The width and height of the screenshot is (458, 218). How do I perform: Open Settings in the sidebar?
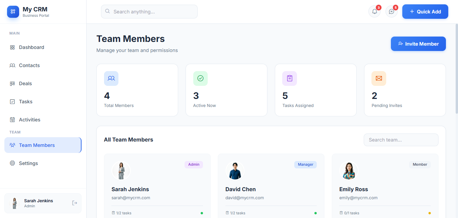point(28,163)
